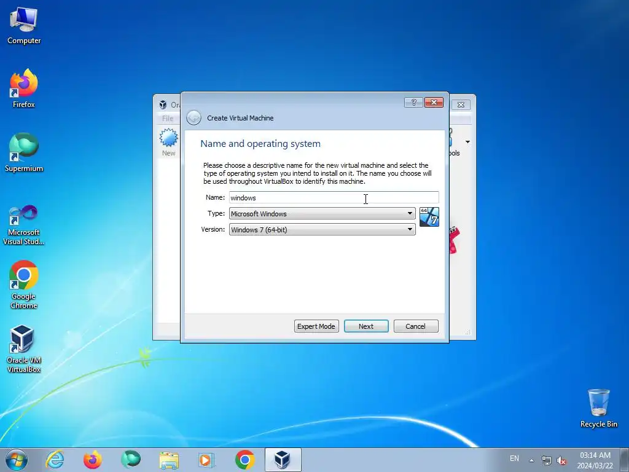Close the Create Virtual Machine dialog
Viewport: 629px width, 472px height.
pyautogui.click(x=434, y=103)
